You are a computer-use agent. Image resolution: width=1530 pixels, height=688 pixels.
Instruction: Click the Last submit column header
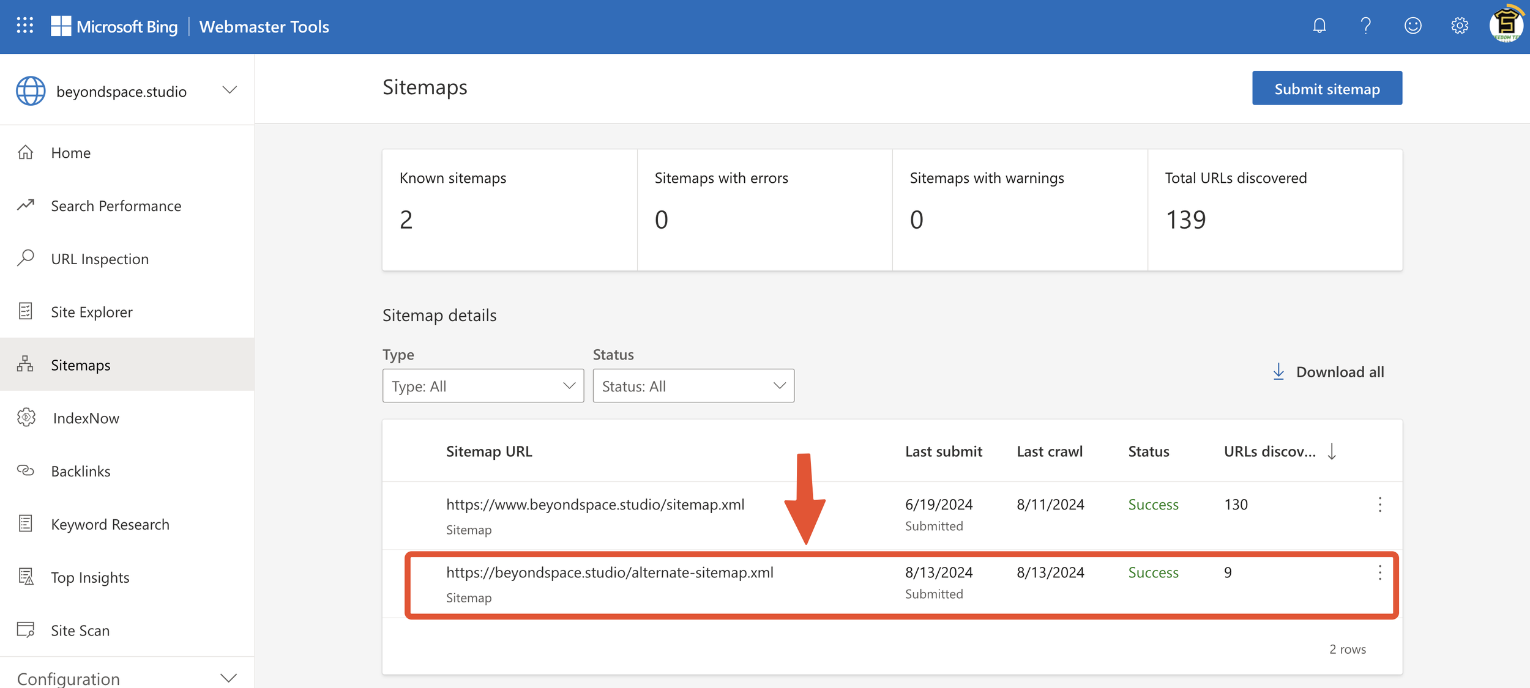click(943, 452)
